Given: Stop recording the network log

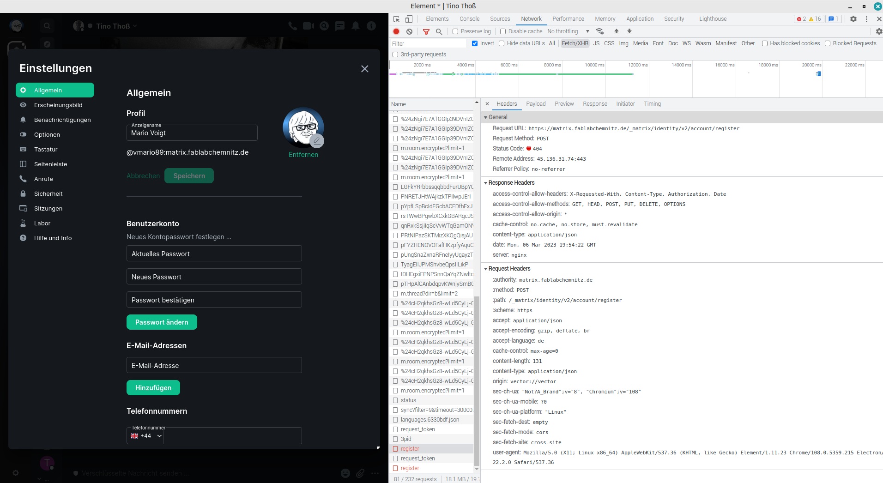Looking at the screenshot, I should [396, 31].
